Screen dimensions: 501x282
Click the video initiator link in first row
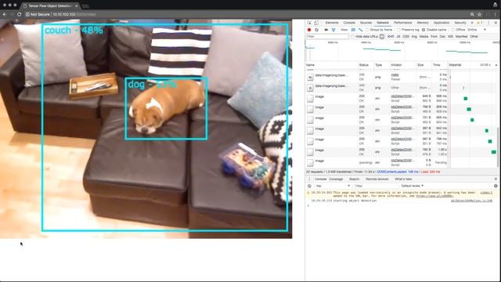click(x=395, y=75)
